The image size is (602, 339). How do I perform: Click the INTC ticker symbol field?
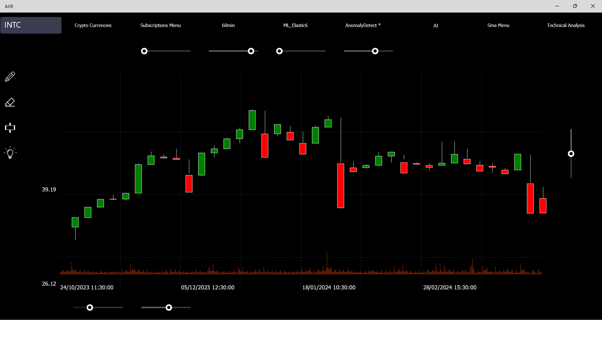coord(31,25)
